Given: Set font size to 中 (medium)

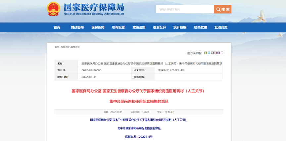Looking at the screenshot, I should point(169,112).
